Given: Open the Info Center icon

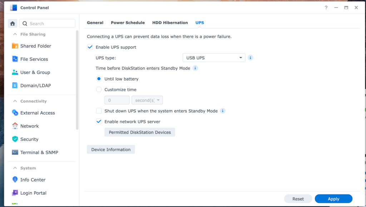Looking at the screenshot, I should (x=15, y=179).
